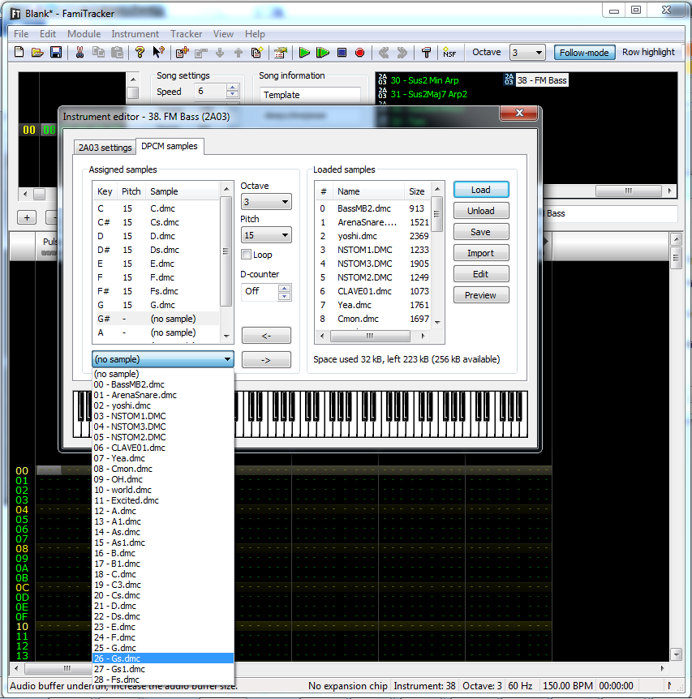Click the Load button
The height and width of the screenshot is (699, 692).
[x=481, y=190]
